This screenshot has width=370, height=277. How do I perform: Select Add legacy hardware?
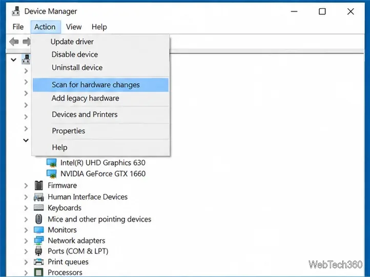pos(100,98)
